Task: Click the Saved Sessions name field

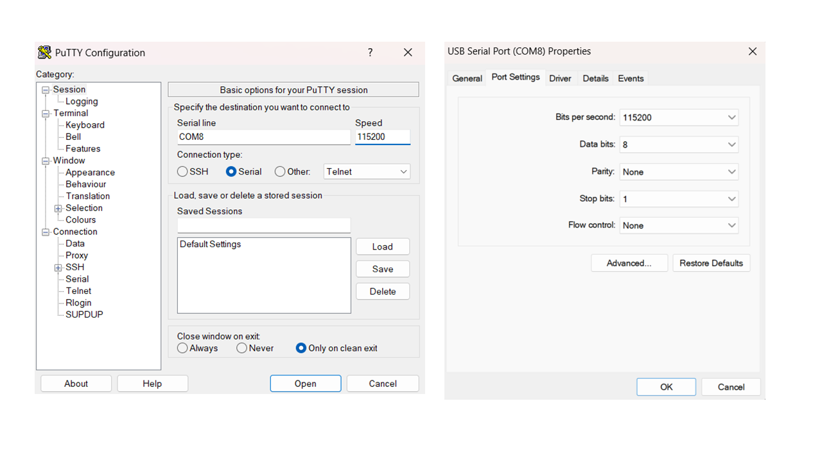Action: coord(264,225)
